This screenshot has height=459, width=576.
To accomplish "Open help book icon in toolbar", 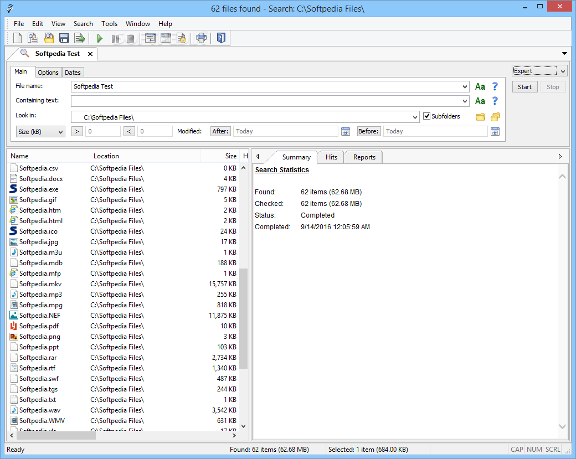I will pos(221,38).
